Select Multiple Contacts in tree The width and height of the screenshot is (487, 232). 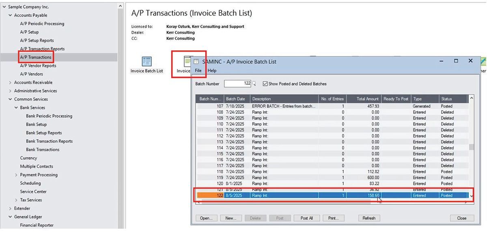[37, 167]
